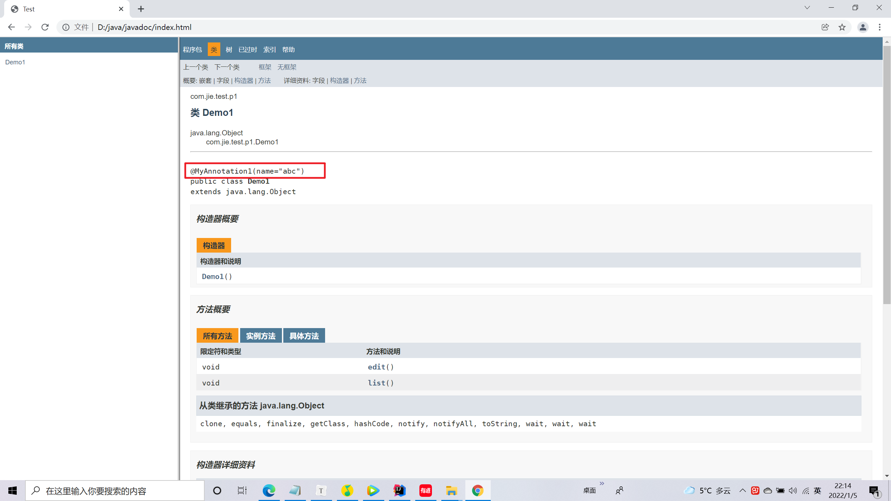This screenshot has width=891, height=501.
Task: Click the edit method link
Action: click(377, 367)
